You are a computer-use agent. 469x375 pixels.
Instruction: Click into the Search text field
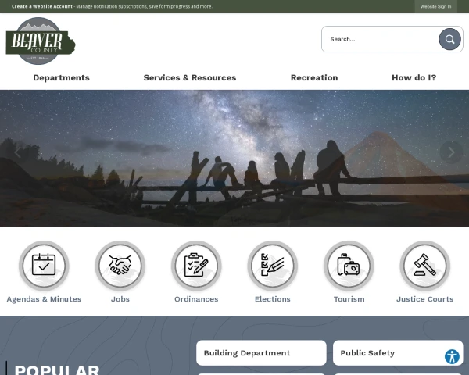click(379, 39)
